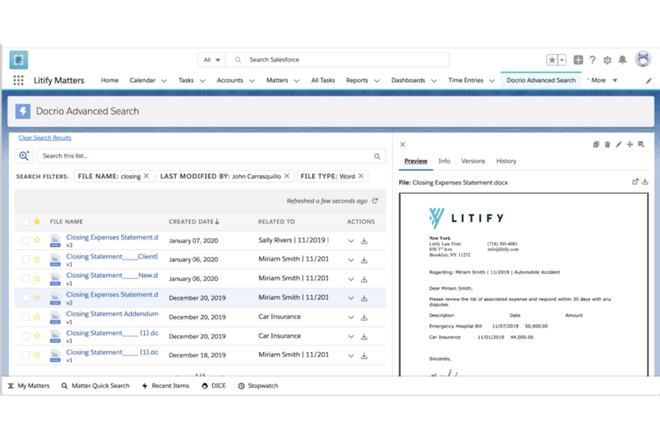Open the Setup gear icon
660x440 pixels.
click(607, 60)
